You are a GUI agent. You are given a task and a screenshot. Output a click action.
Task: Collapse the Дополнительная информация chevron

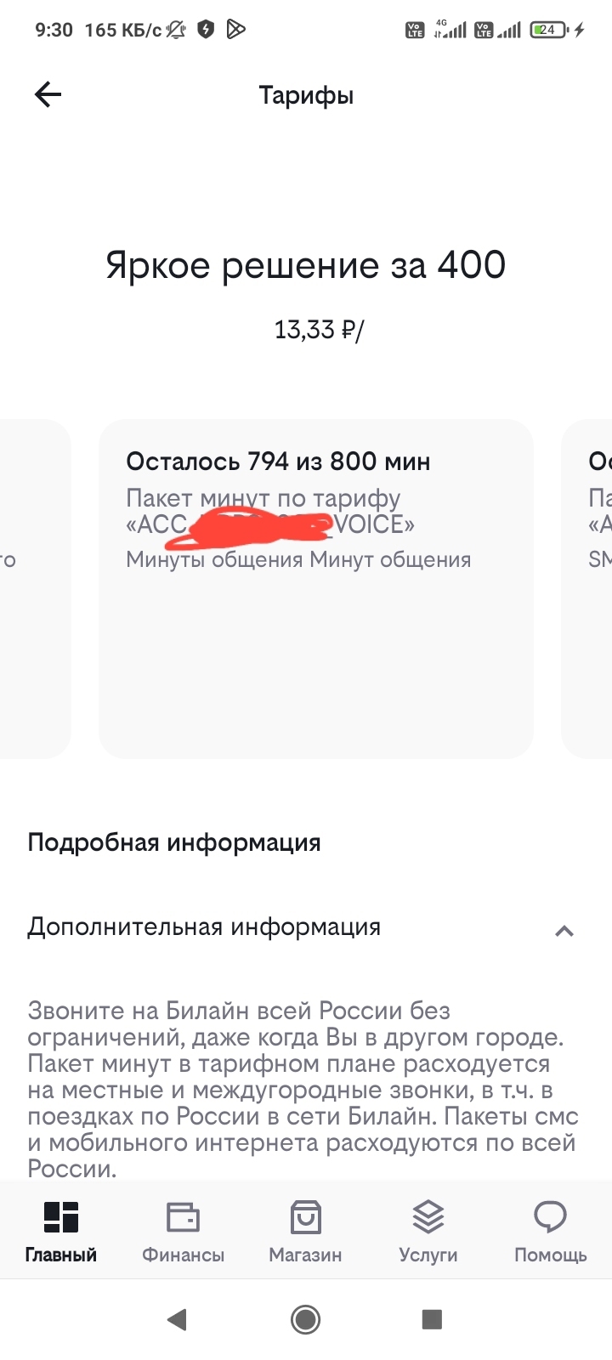click(x=564, y=931)
